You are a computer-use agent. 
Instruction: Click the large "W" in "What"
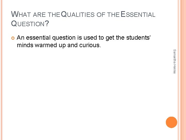click(x=14, y=15)
